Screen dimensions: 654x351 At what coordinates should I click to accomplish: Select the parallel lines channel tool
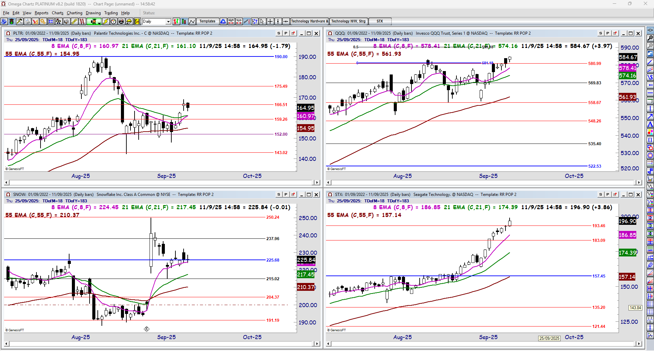pyautogui.click(x=650, y=69)
